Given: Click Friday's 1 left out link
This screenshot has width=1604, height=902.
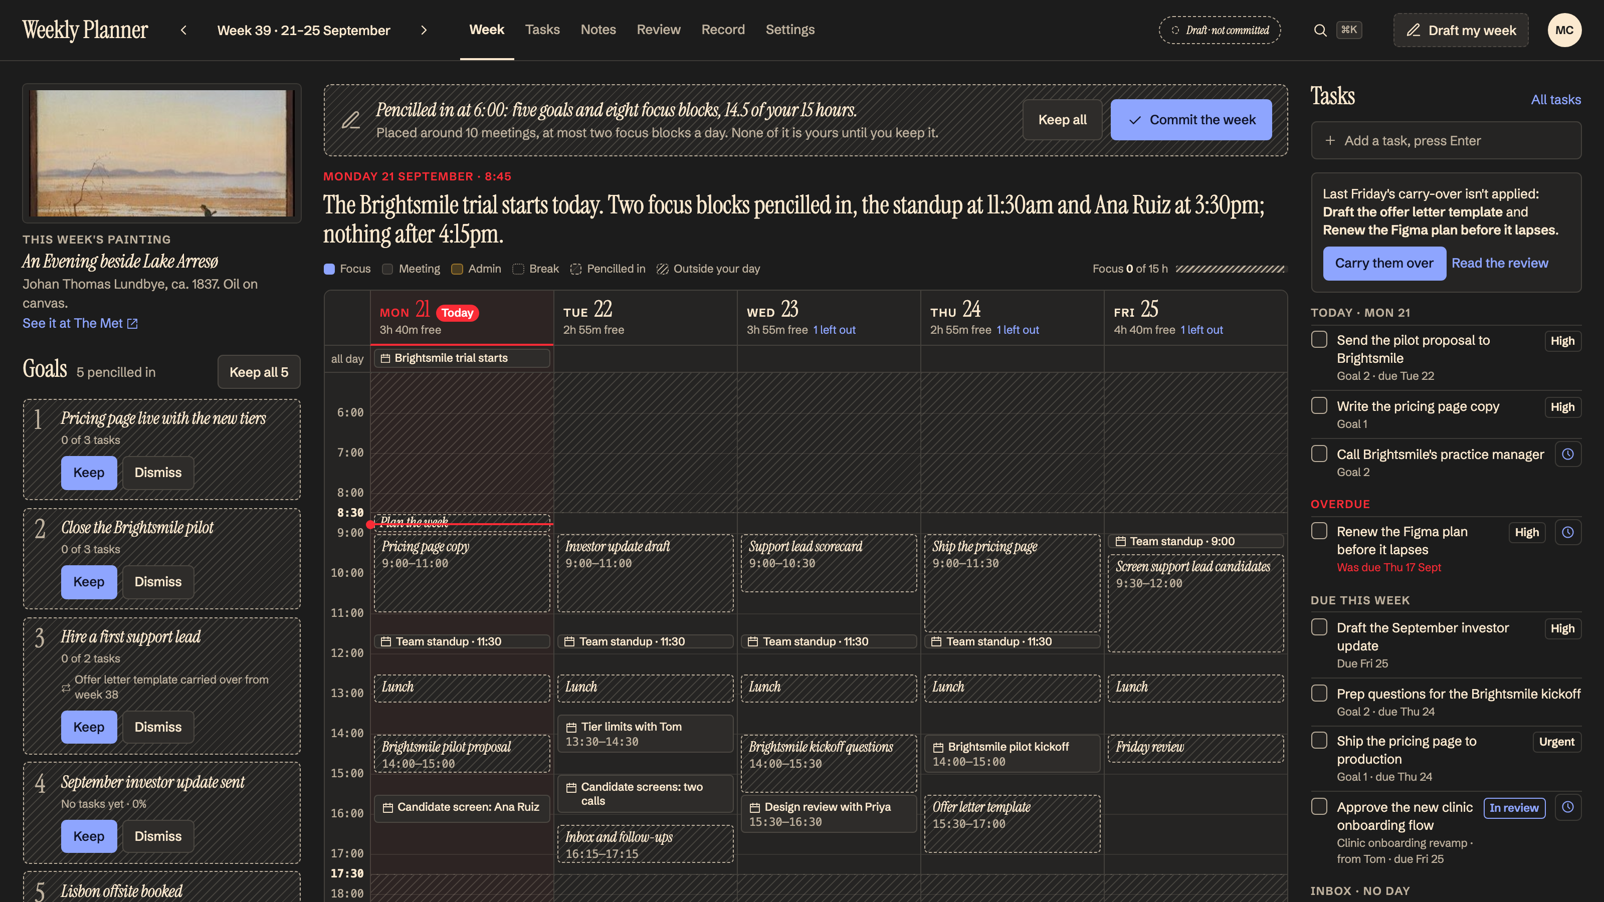Looking at the screenshot, I should (x=1201, y=330).
